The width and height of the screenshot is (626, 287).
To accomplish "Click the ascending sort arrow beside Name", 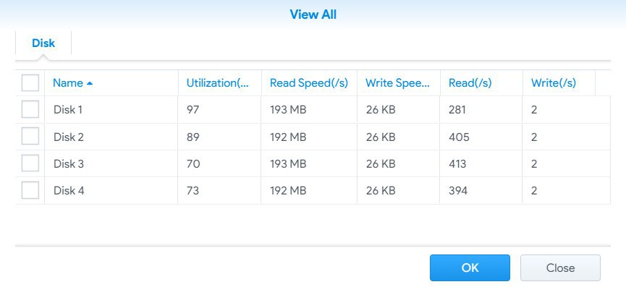I will point(90,83).
